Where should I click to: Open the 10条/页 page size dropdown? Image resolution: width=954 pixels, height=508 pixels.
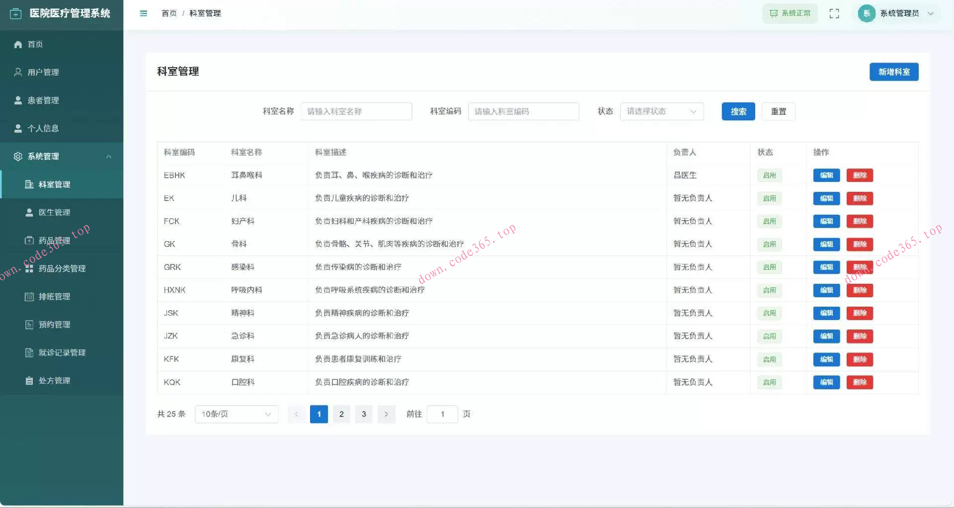pyautogui.click(x=236, y=414)
